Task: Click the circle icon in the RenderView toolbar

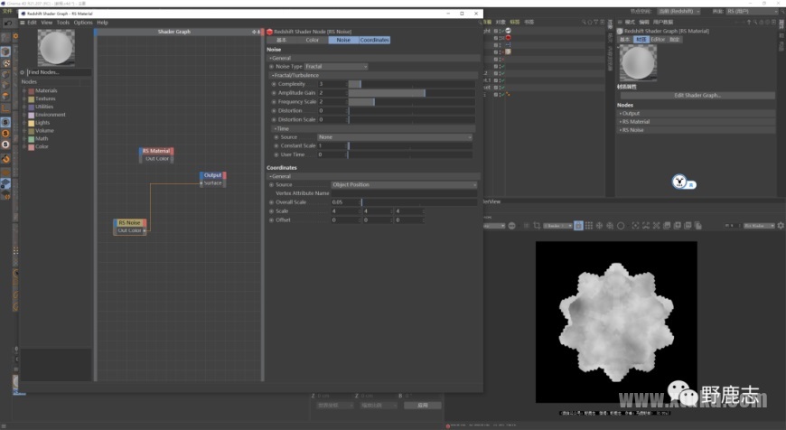Action: tap(621, 226)
